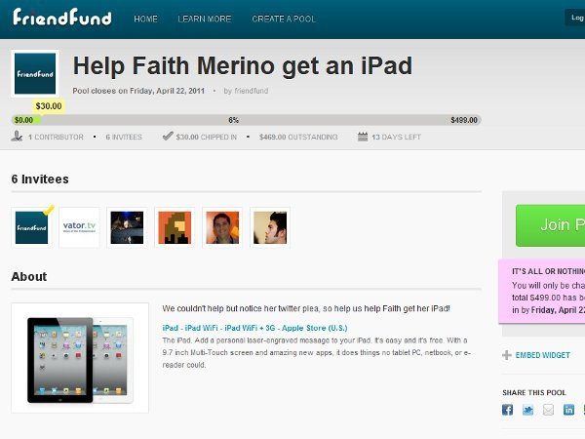Share pool on Facebook
The width and height of the screenshot is (585, 439).
click(x=507, y=410)
